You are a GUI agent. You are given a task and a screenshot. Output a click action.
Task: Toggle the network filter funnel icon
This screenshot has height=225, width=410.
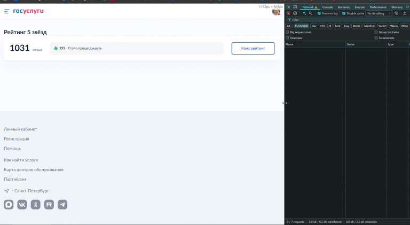pos(304,13)
